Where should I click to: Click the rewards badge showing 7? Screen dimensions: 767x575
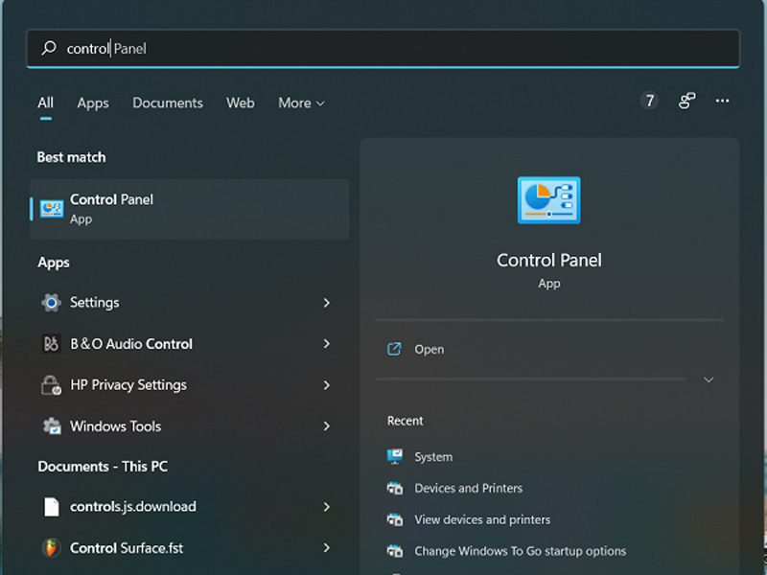click(x=649, y=101)
